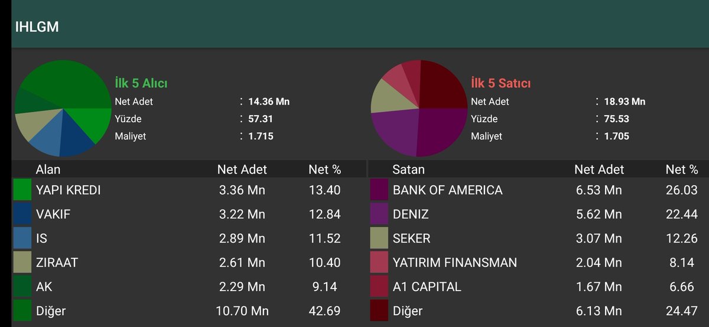Click the DENIZ violet color swatch
The height and width of the screenshot is (327, 709).
(x=379, y=214)
